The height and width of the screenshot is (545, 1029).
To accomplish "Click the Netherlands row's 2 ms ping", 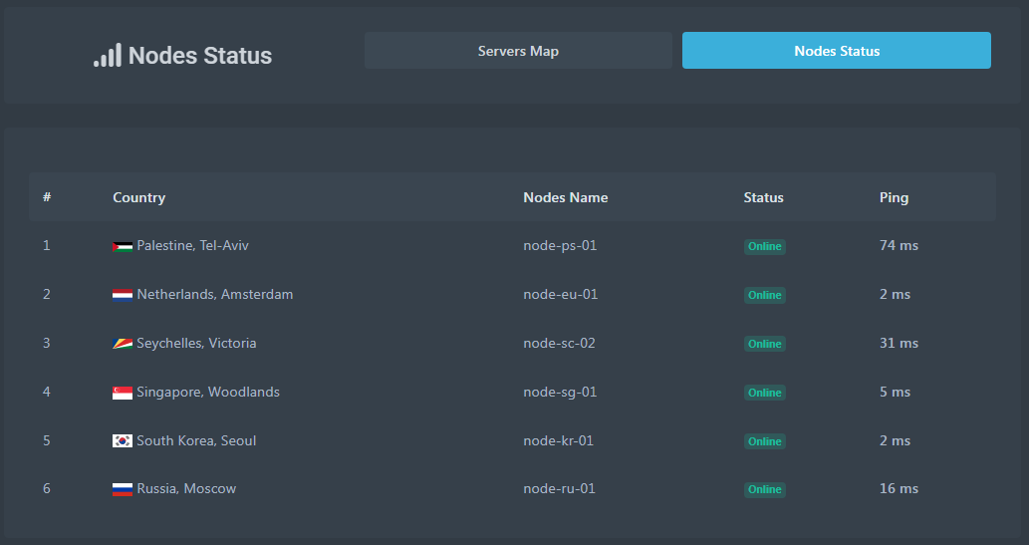I will (895, 294).
